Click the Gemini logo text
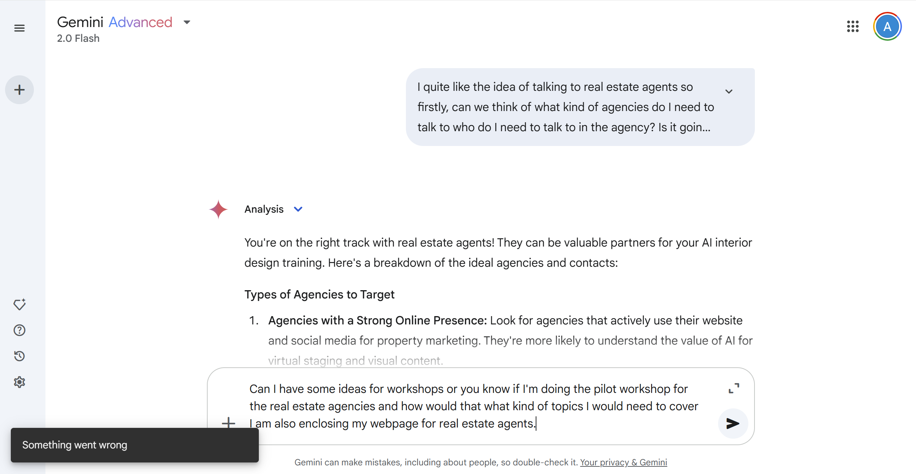Screen dimensions: 916x474 [x=80, y=22]
